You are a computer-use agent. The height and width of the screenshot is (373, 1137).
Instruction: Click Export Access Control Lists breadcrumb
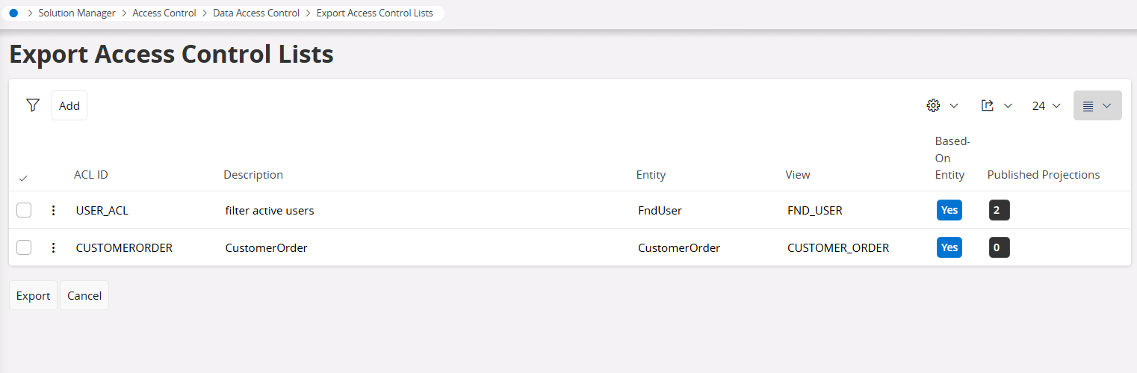[x=375, y=13]
